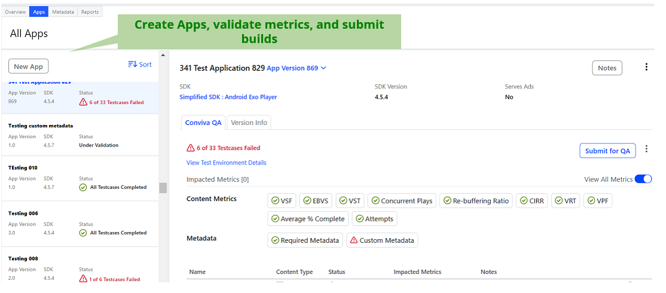Toggle the View All Metrics switch
Image resolution: width=666 pixels, height=293 pixels.
point(643,179)
